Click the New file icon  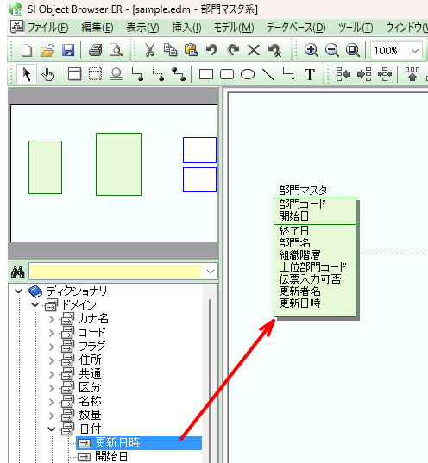pyautogui.click(x=27, y=50)
